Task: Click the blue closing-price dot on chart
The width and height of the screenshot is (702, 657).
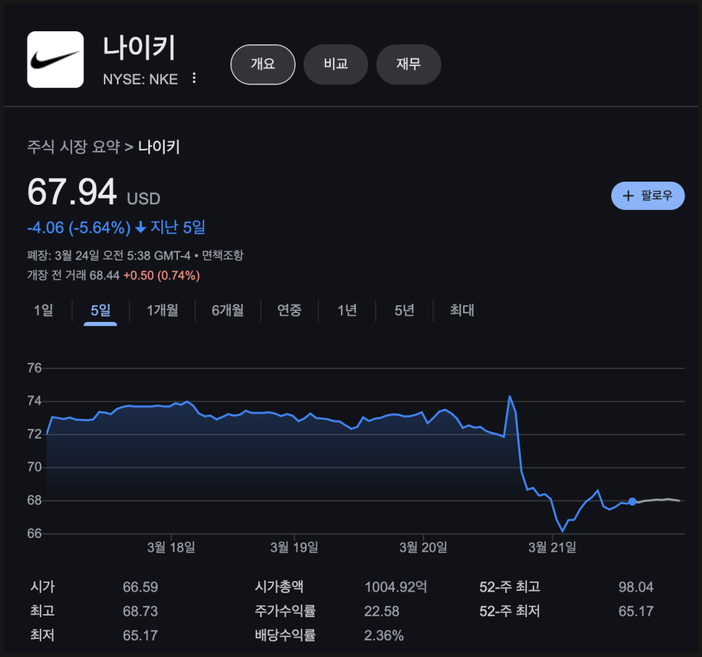Action: [632, 501]
